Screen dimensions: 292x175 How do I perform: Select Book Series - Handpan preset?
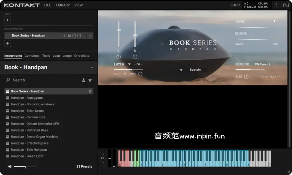click(49, 91)
